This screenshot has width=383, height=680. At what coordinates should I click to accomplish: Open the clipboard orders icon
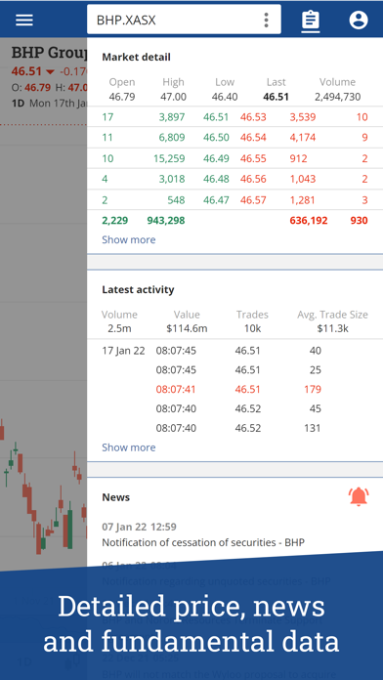(x=311, y=21)
